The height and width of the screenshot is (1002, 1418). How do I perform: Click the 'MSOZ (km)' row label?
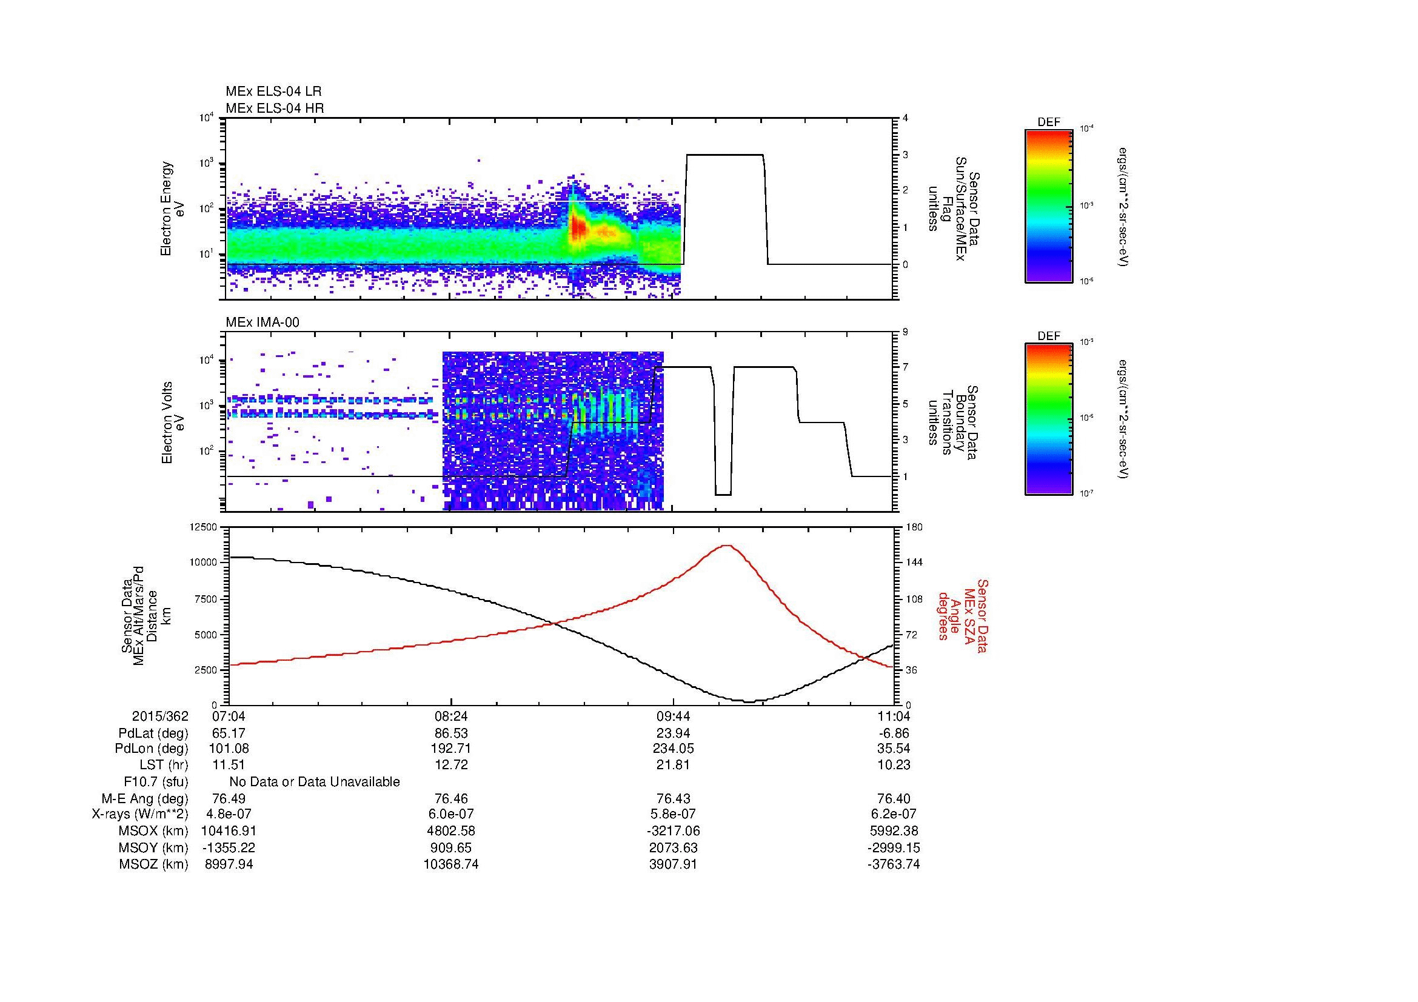(x=154, y=864)
